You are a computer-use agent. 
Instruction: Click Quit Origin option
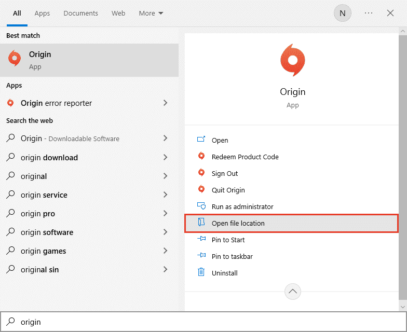[228, 190]
